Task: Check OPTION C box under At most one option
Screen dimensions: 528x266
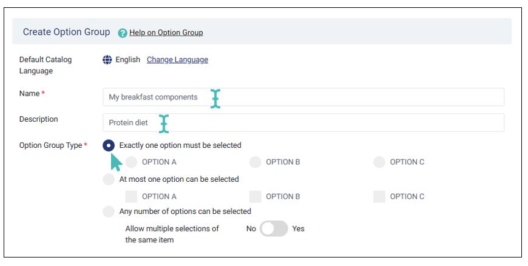Action: [379, 196]
